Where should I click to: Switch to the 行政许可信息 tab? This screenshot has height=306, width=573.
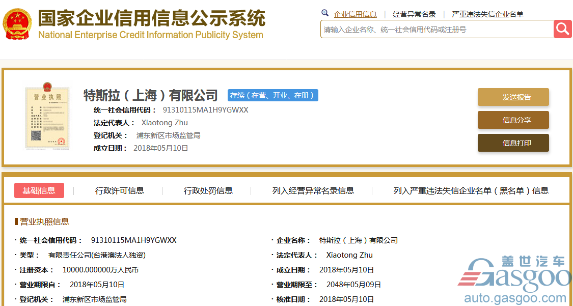(x=120, y=190)
